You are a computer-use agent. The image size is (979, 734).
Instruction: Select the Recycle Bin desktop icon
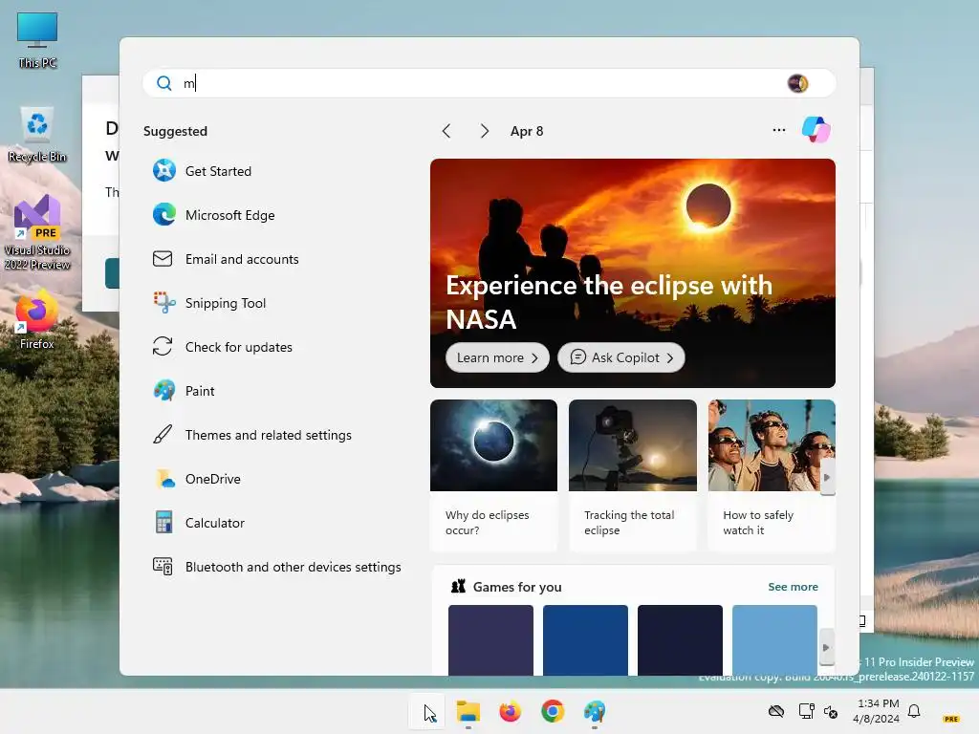[37, 134]
